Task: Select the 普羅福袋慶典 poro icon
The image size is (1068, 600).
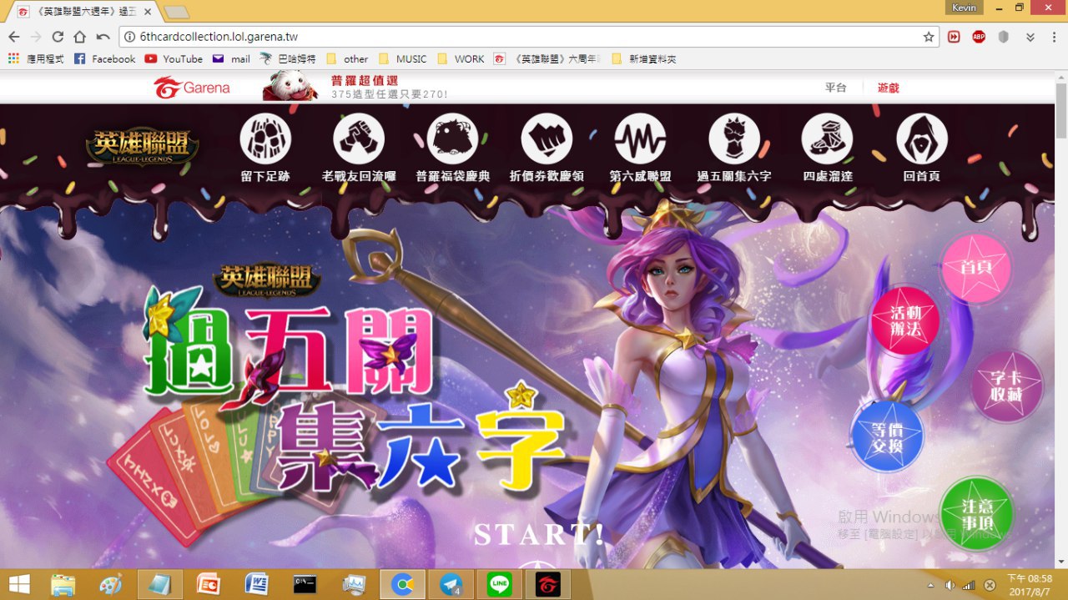Action: click(x=452, y=139)
